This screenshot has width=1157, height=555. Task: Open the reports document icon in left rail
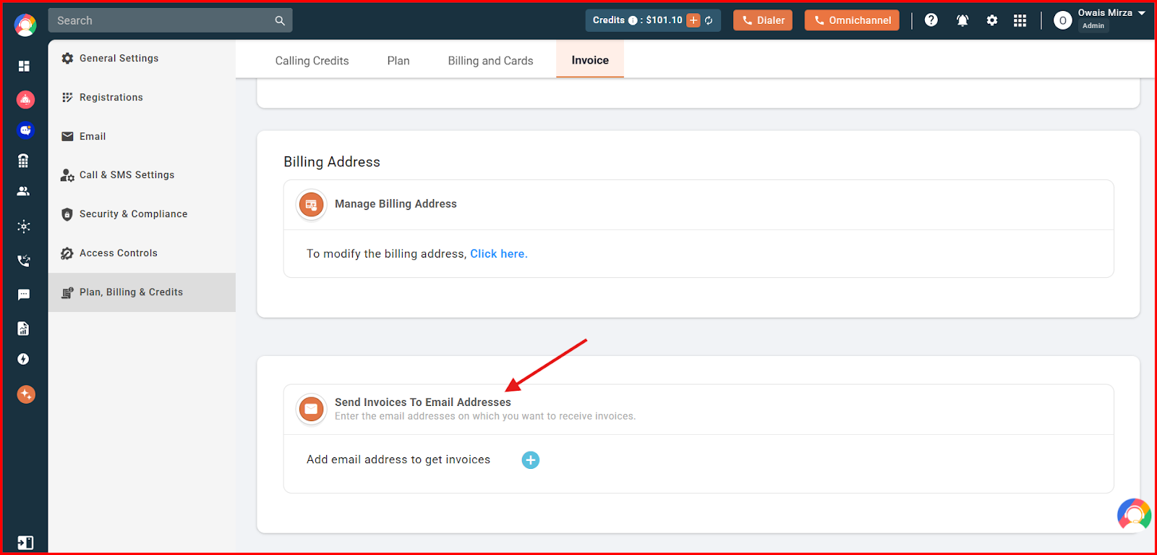(23, 329)
